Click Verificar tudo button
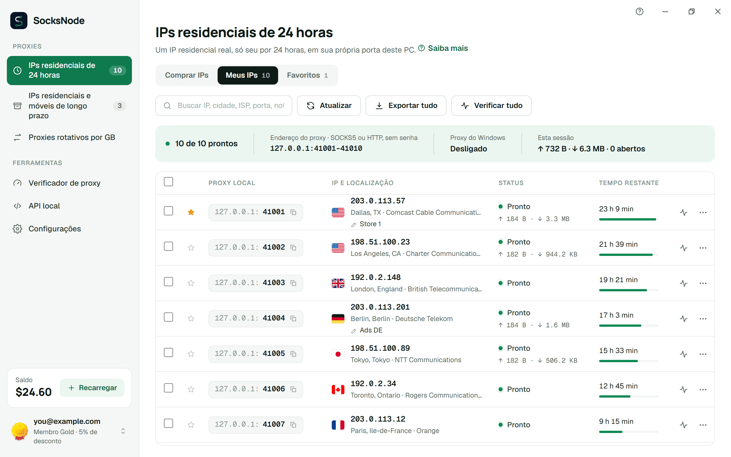This screenshot has width=731, height=457. coord(491,105)
